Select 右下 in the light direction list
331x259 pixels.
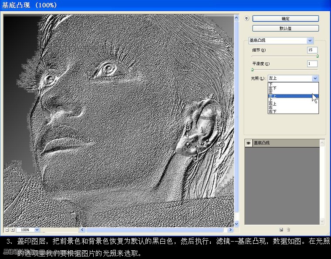(293, 111)
